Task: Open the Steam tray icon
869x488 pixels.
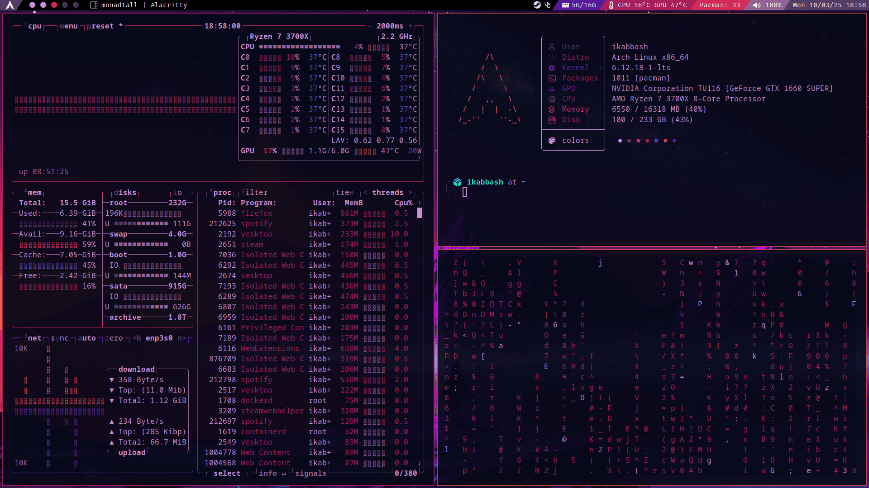Action: [537, 5]
